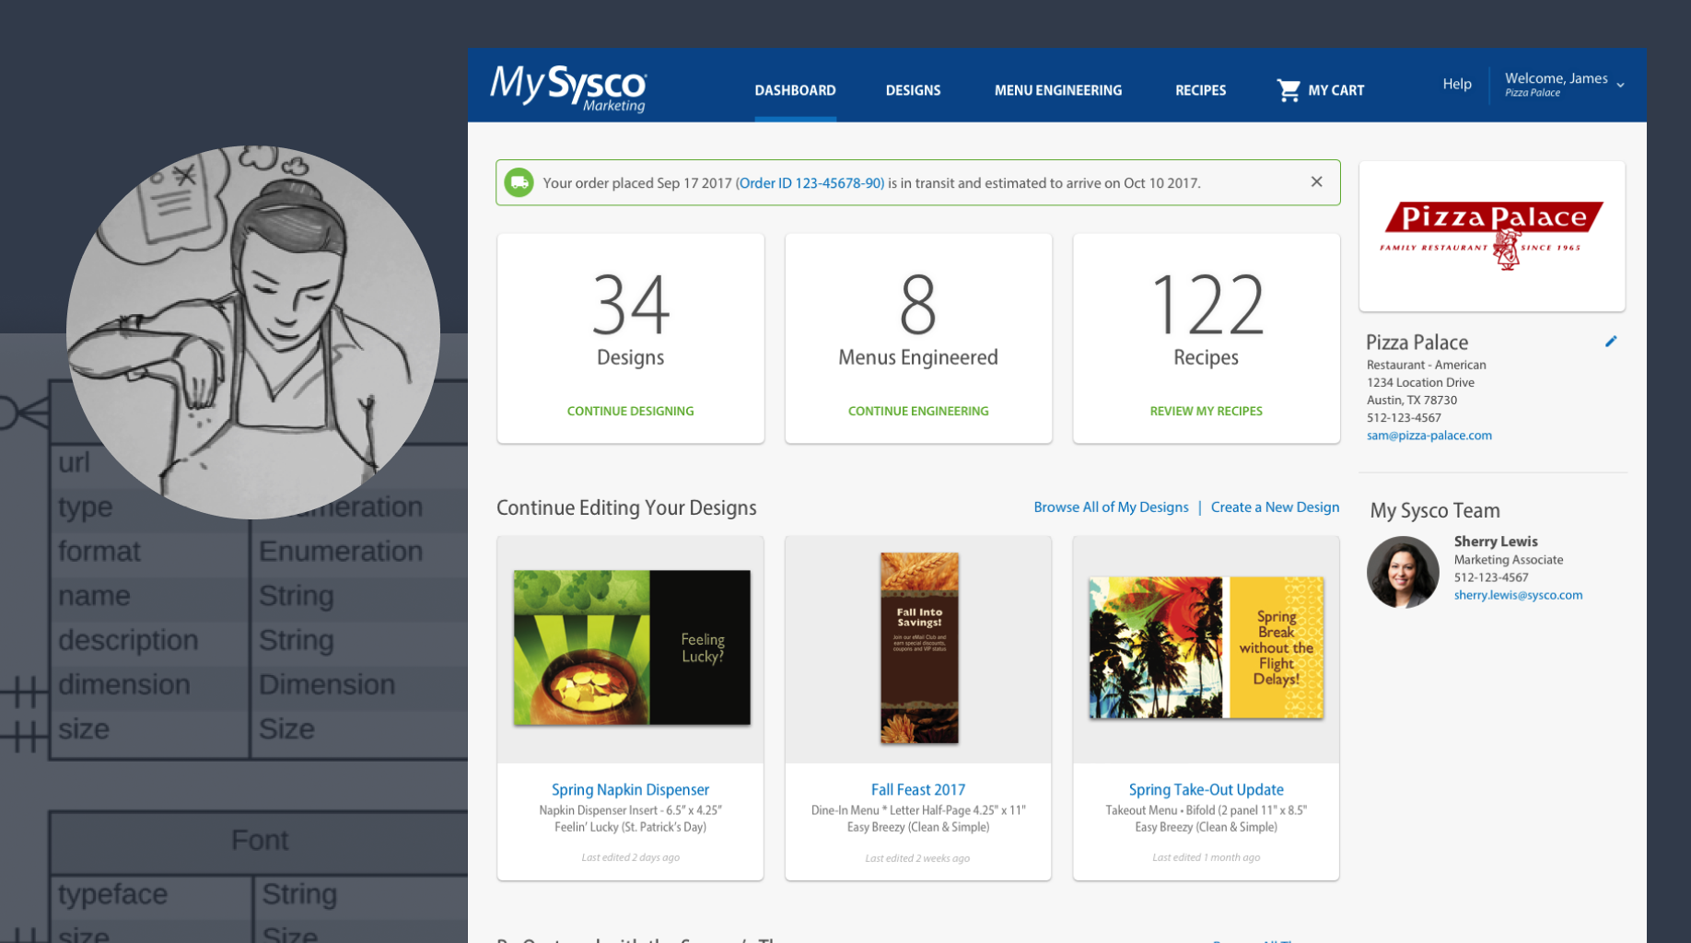Click Create a New Design link
Image resolution: width=1691 pixels, height=943 pixels.
(x=1275, y=507)
